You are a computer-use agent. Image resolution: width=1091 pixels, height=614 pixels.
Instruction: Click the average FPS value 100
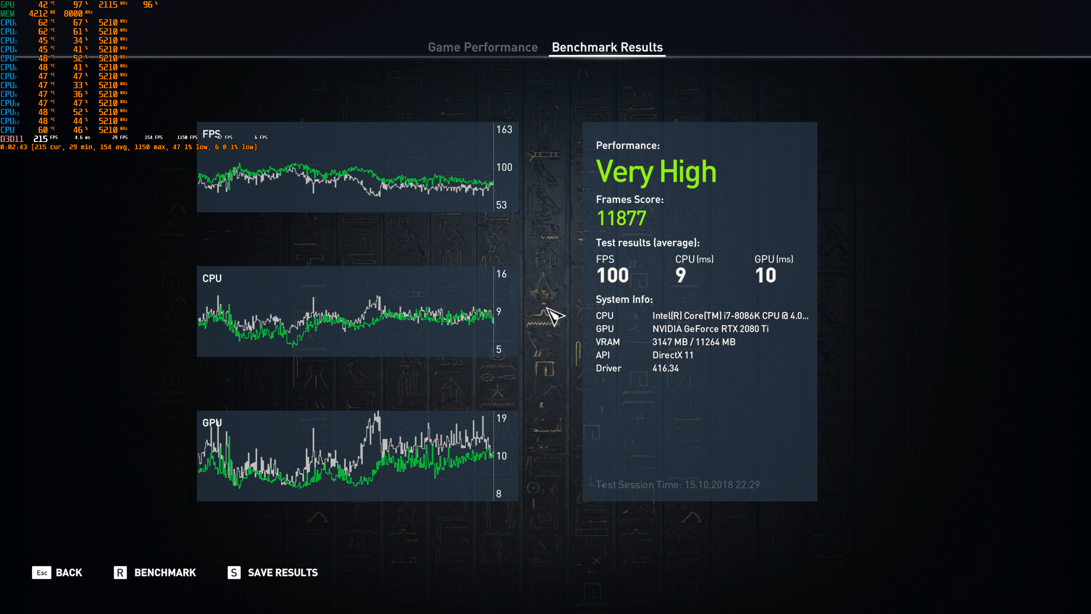(612, 275)
